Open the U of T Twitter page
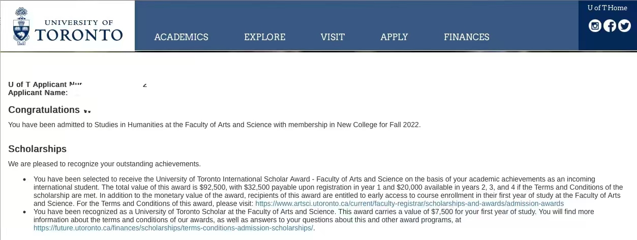637x240 pixels. click(624, 25)
